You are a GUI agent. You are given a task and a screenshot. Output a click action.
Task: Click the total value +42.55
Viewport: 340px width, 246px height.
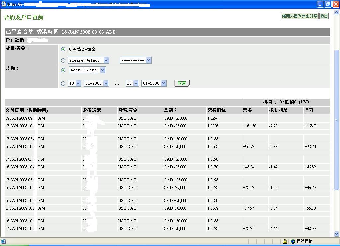[310, 229]
